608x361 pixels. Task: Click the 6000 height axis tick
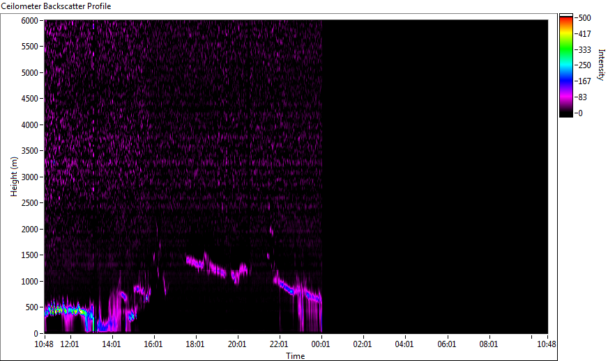[29, 20]
